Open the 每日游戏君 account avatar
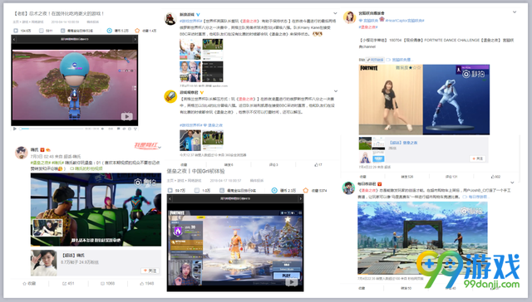Image resolution: width=532 pixels, height=302 pixels. [x=348, y=188]
